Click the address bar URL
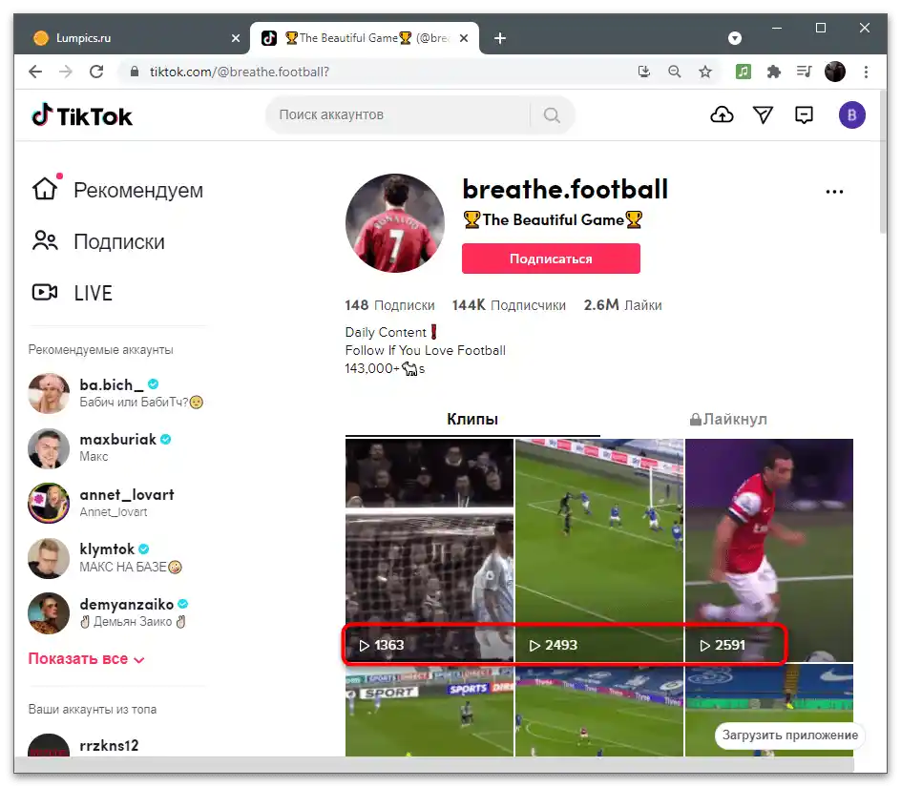This screenshot has width=901, height=787. (x=239, y=72)
